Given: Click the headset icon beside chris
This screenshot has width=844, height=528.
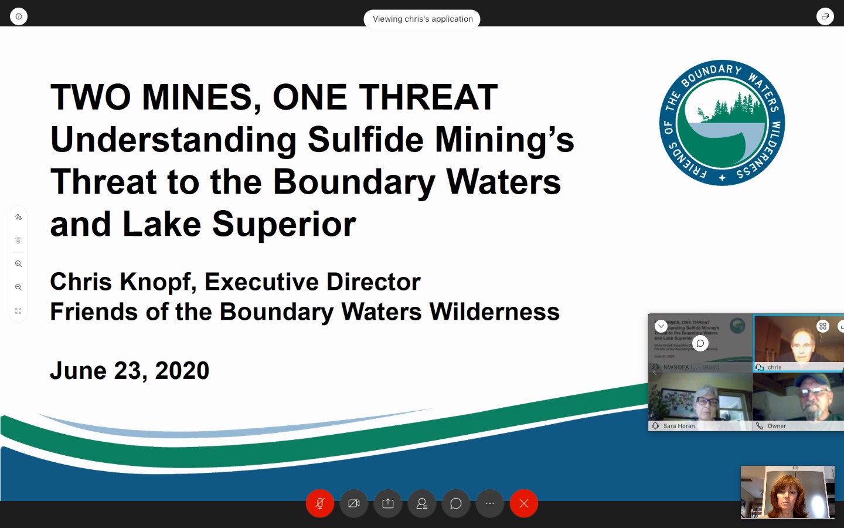Looking at the screenshot, I should click(x=760, y=367).
